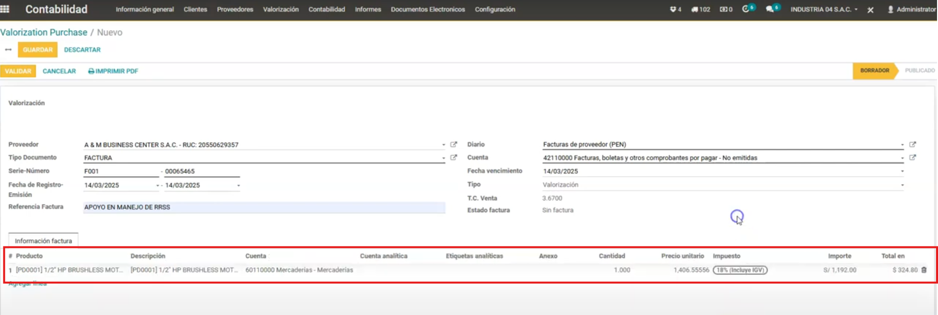
Task: Open Tipo Documento external link icon
Action: 454,157
